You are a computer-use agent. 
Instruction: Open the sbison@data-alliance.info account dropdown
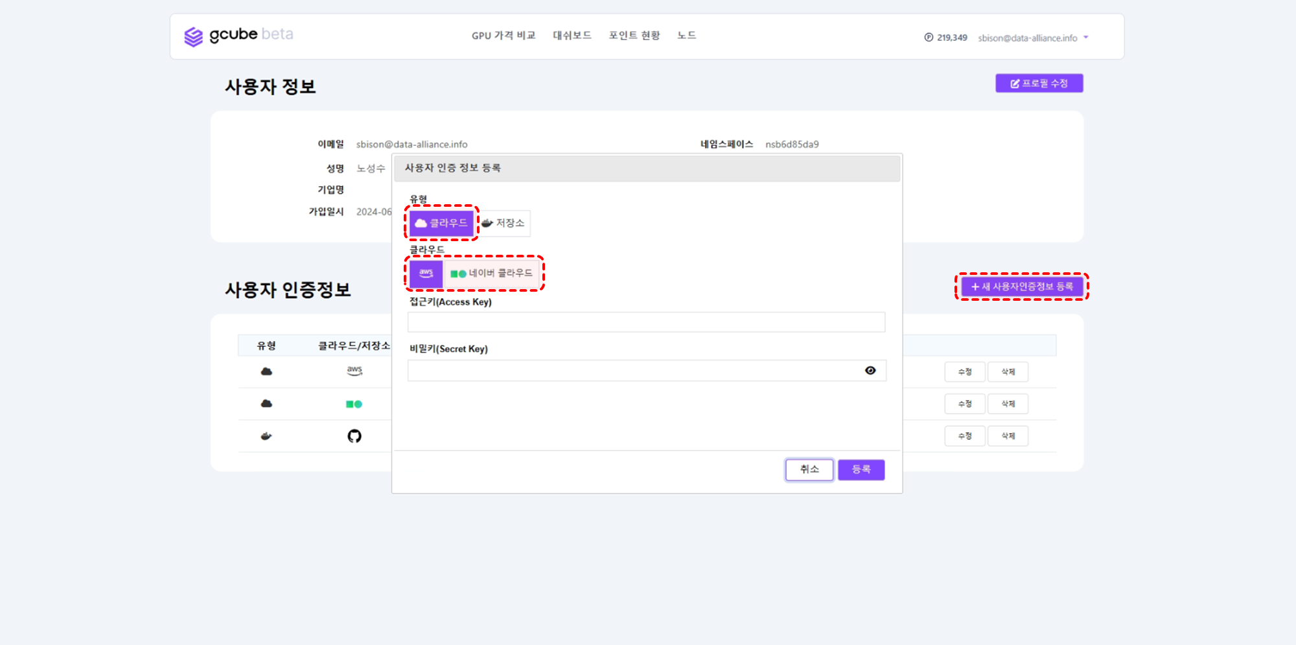pos(1034,38)
